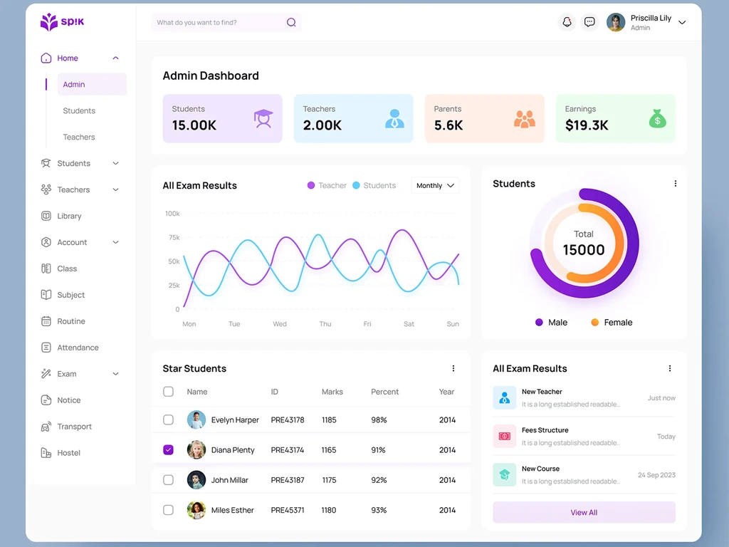Open the Monthly dropdown
The height and width of the screenshot is (547, 729).
click(x=435, y=186)
